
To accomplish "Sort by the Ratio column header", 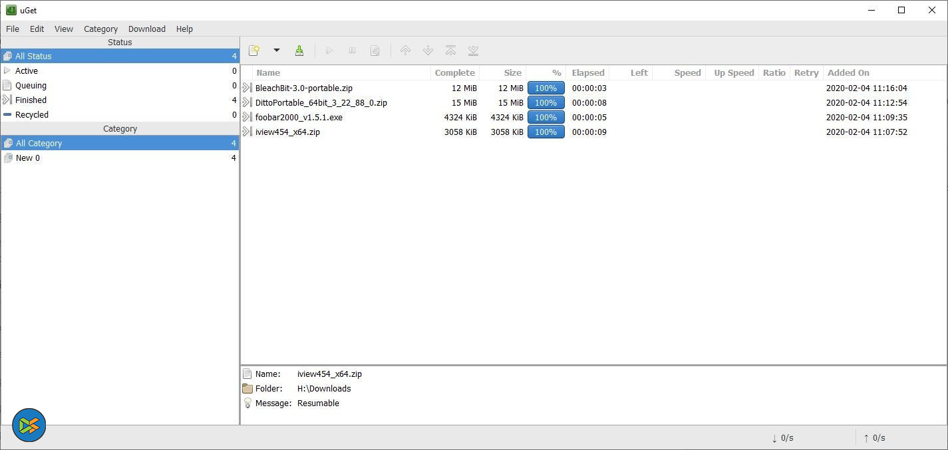I will pos(774,72).
